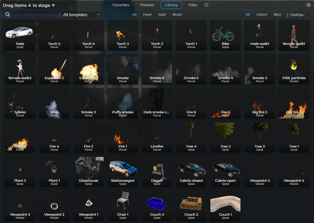
Task: Show only Library source items
Action: pyautogui.click(x=262, y=15)
